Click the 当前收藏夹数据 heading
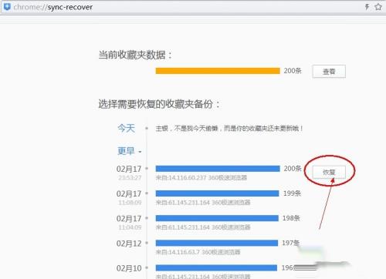Screen dimensions: 386x279 pos(135,55)
